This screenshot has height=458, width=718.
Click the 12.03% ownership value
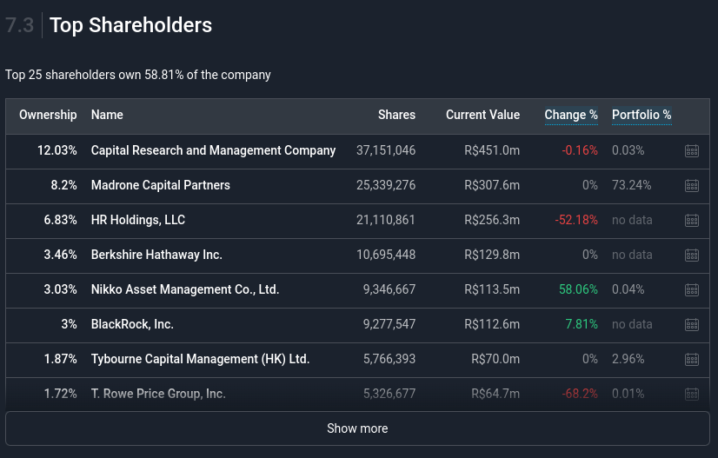57,150
